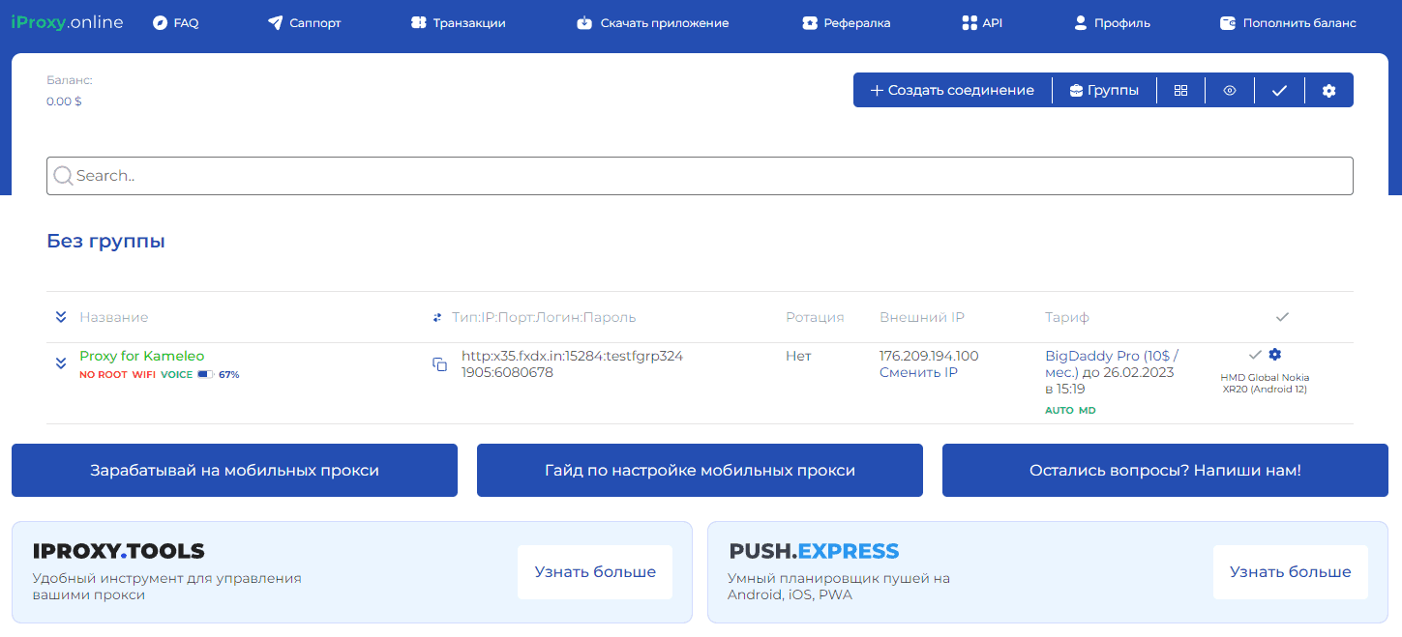Open gear settings for Nokia XR20 connection

tap(1274, 355)
